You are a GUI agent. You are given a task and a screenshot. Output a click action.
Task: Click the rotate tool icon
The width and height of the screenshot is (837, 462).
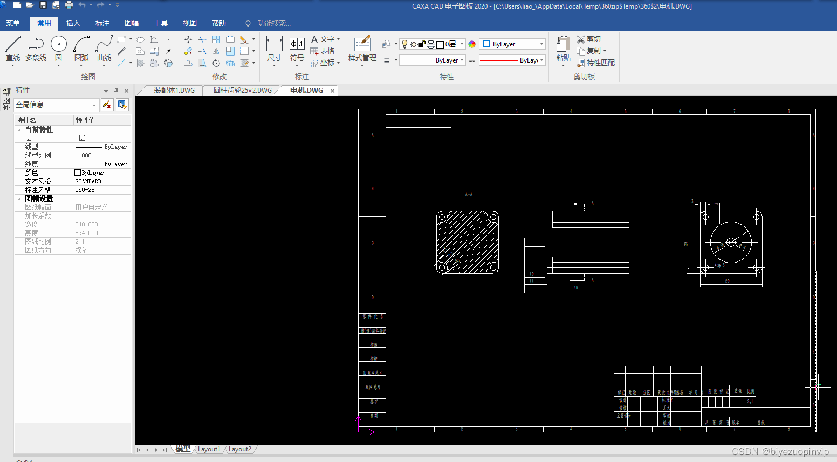coord(216,63)
